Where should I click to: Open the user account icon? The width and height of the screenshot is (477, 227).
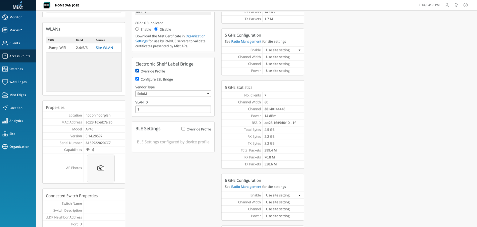[447, 5]
